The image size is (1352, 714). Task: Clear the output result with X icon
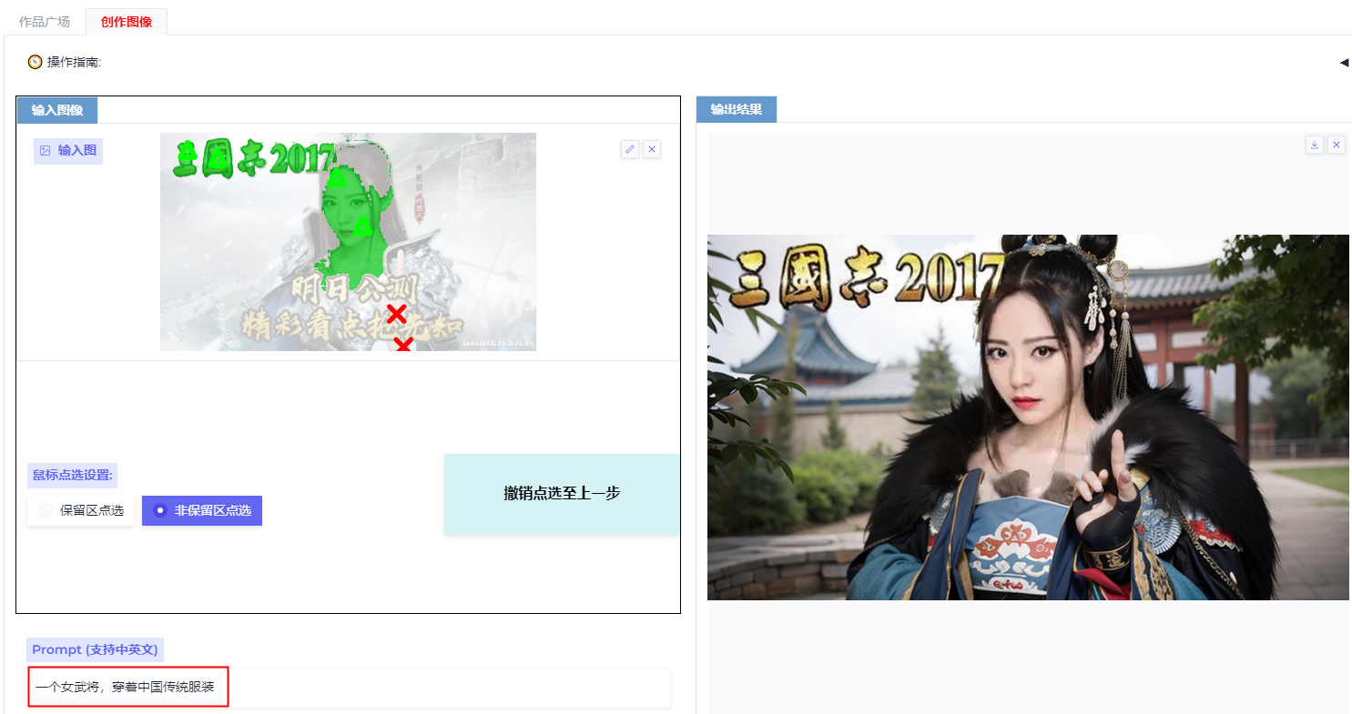coord(1336,145)
